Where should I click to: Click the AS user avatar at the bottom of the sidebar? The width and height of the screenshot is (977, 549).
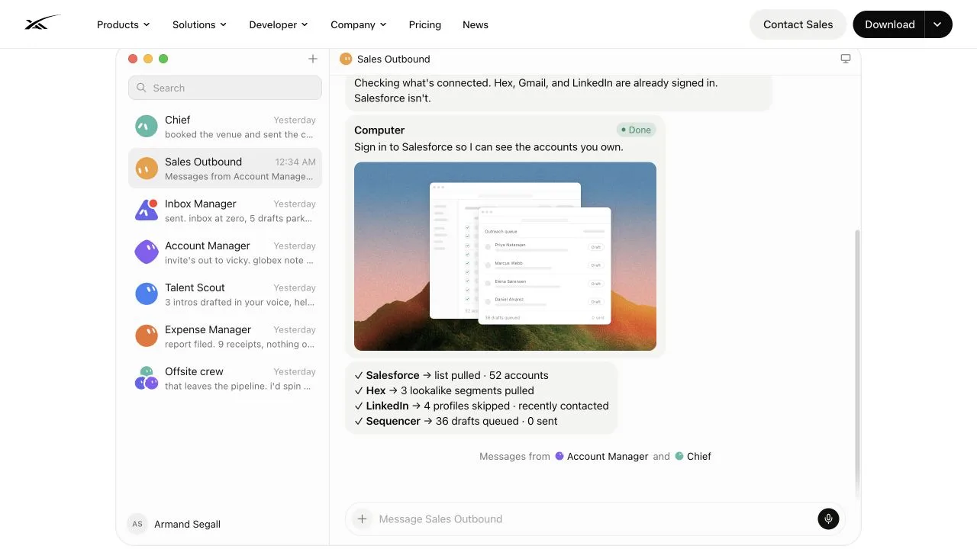(x=137, y=524)
